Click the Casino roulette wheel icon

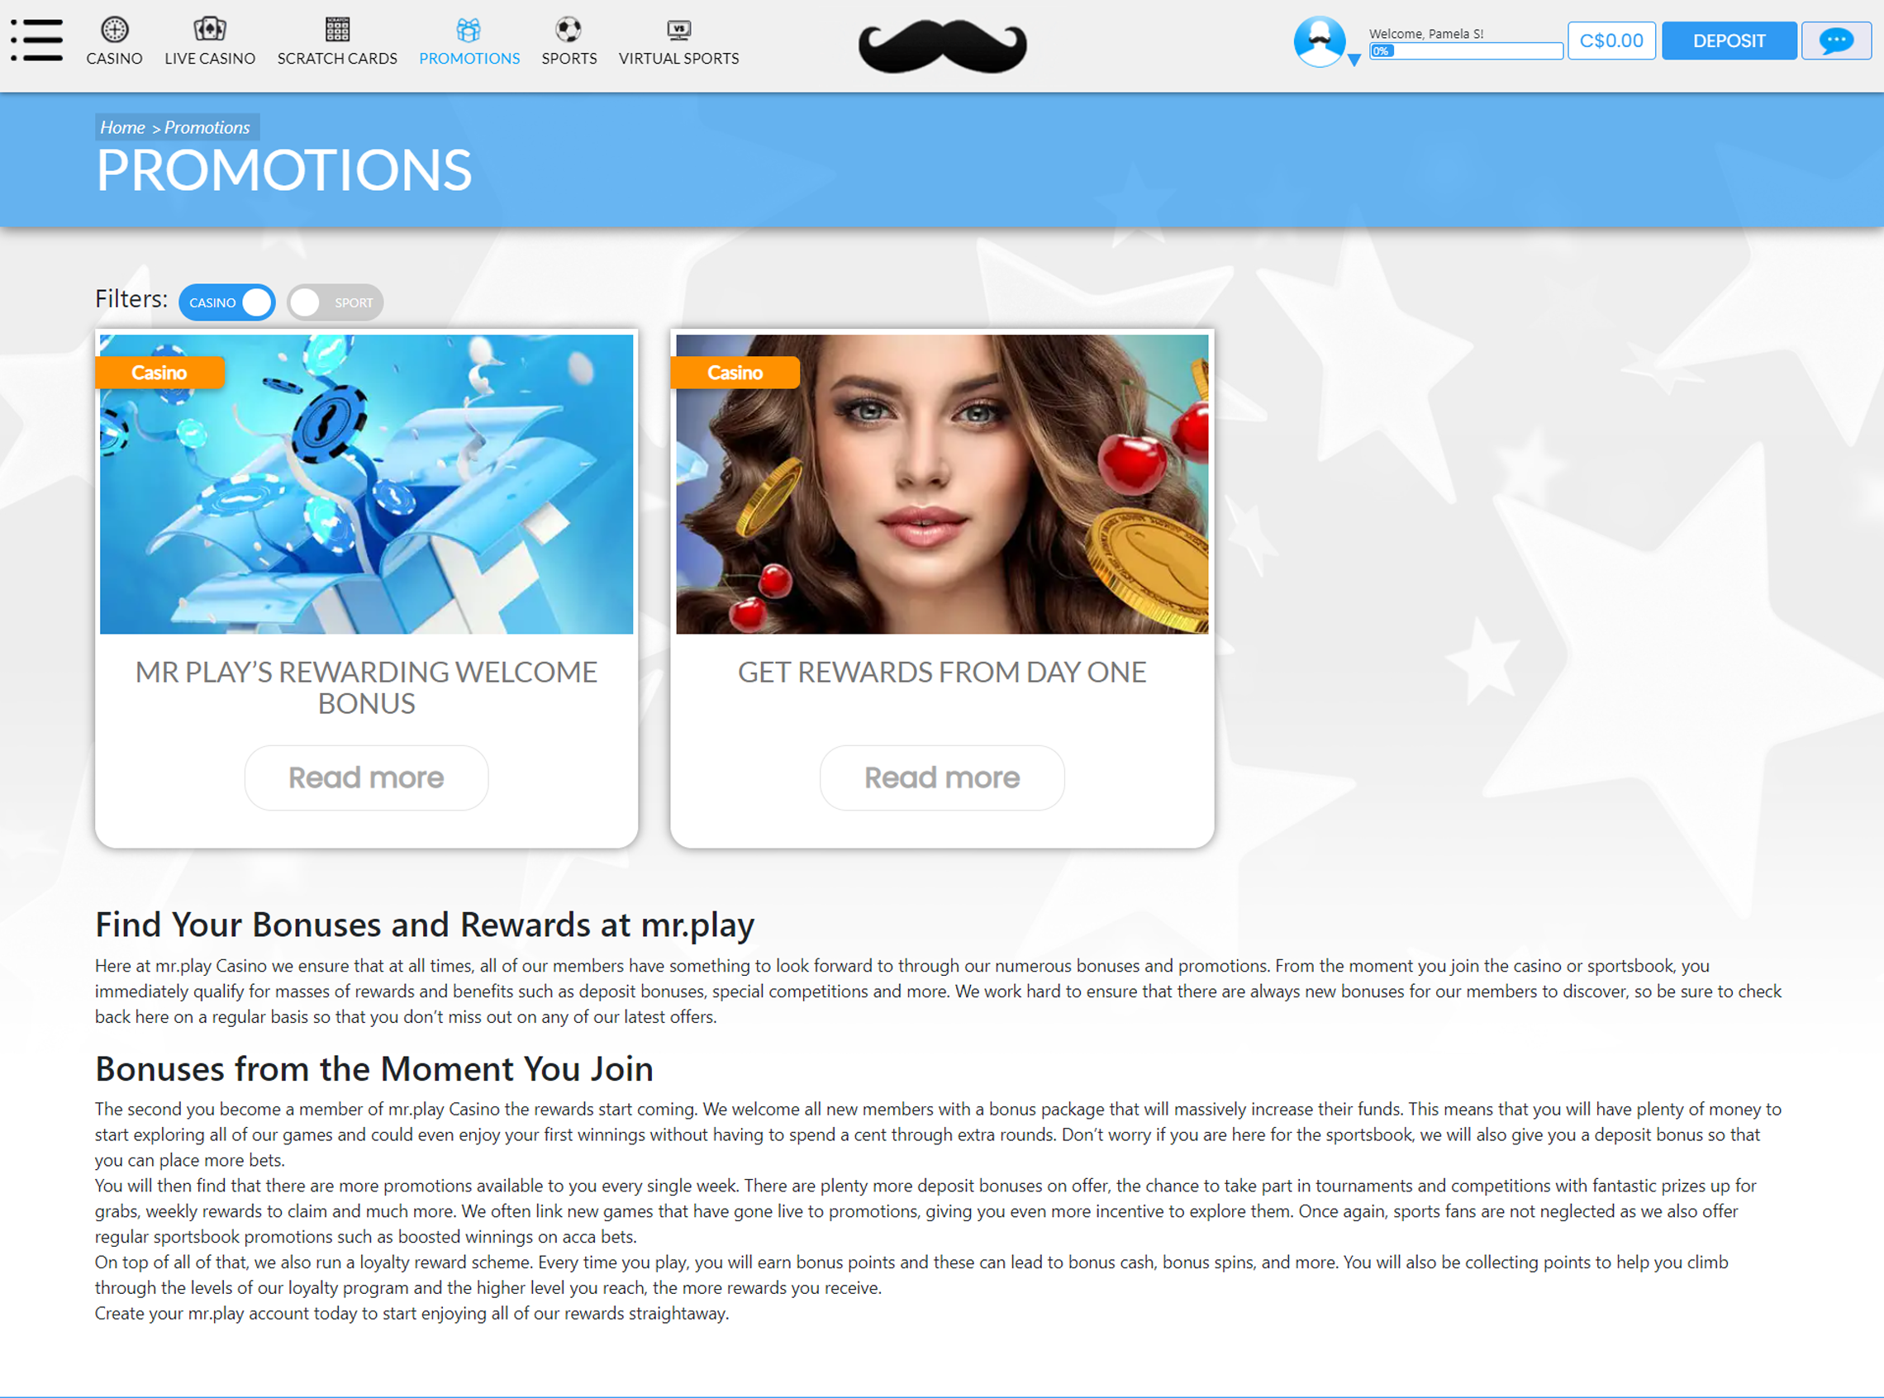coord(114,30)
